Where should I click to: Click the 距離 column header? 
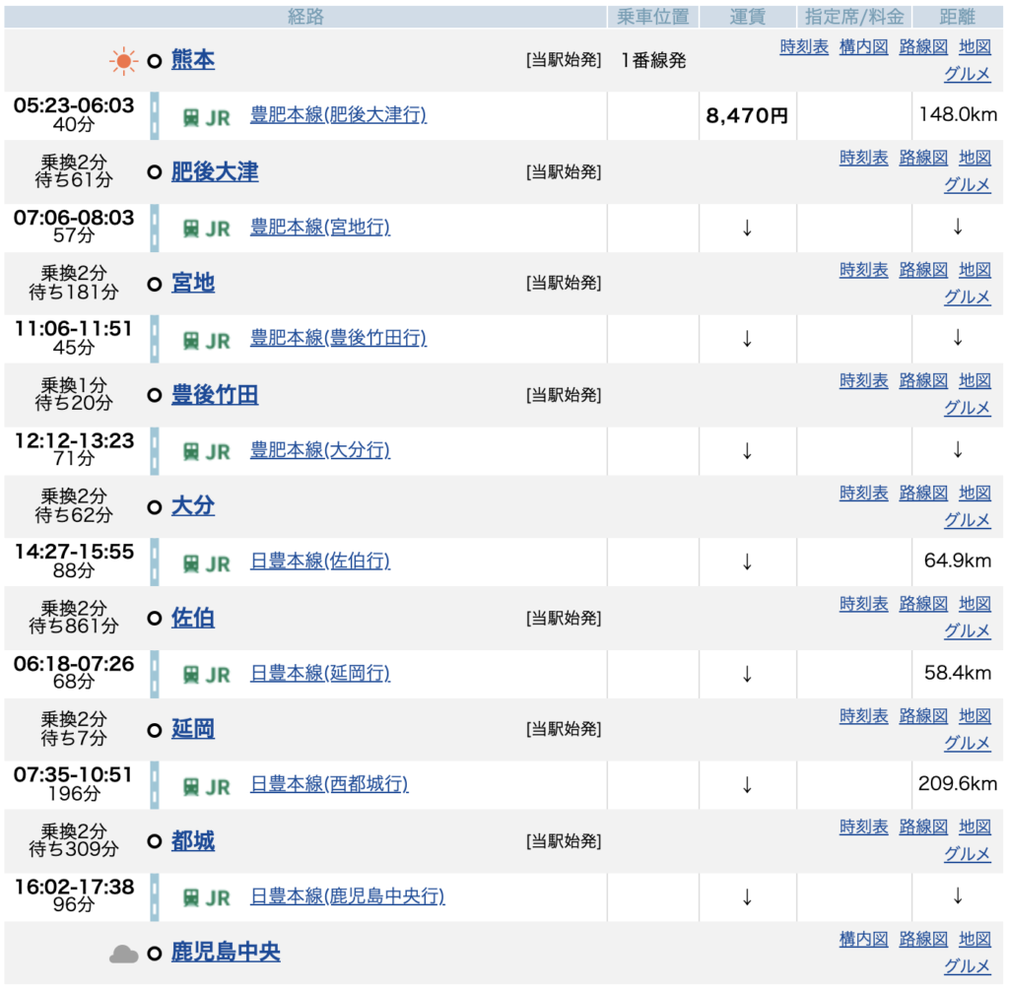click(x=959, y=17)
